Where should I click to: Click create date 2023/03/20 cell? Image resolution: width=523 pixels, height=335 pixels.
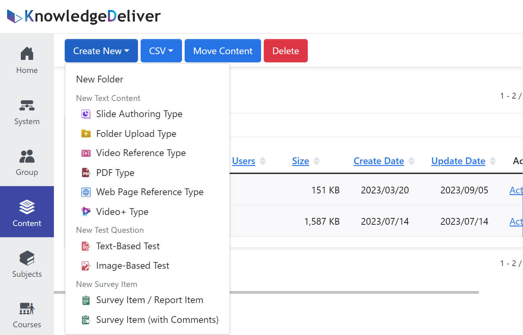385,190
